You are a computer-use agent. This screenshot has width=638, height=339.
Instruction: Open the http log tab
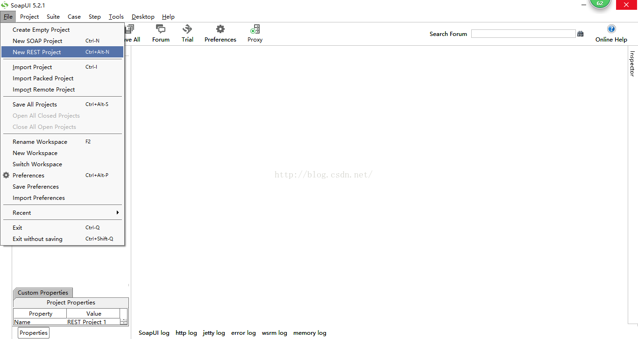[x=186, y=333]
